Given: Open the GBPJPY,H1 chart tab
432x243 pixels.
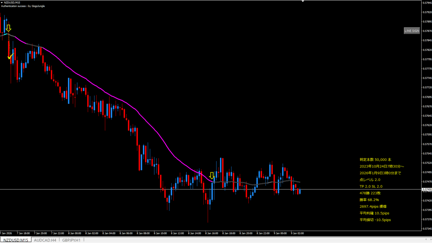Looking at the screenshot, I should [71, 240].
